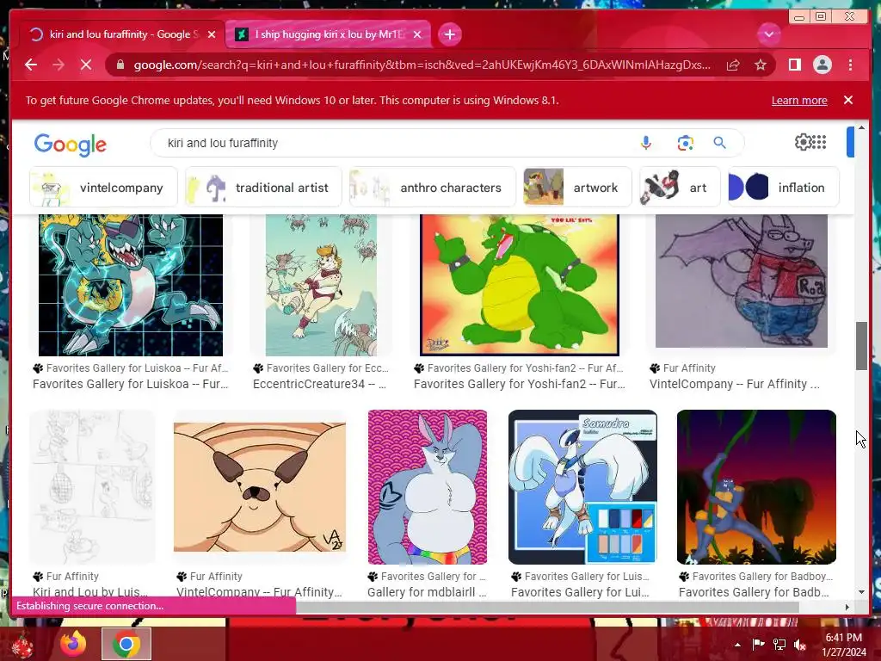Open the taskbar clock 6:41 PM
Screen dimensions: 881x661
(844, 645)
